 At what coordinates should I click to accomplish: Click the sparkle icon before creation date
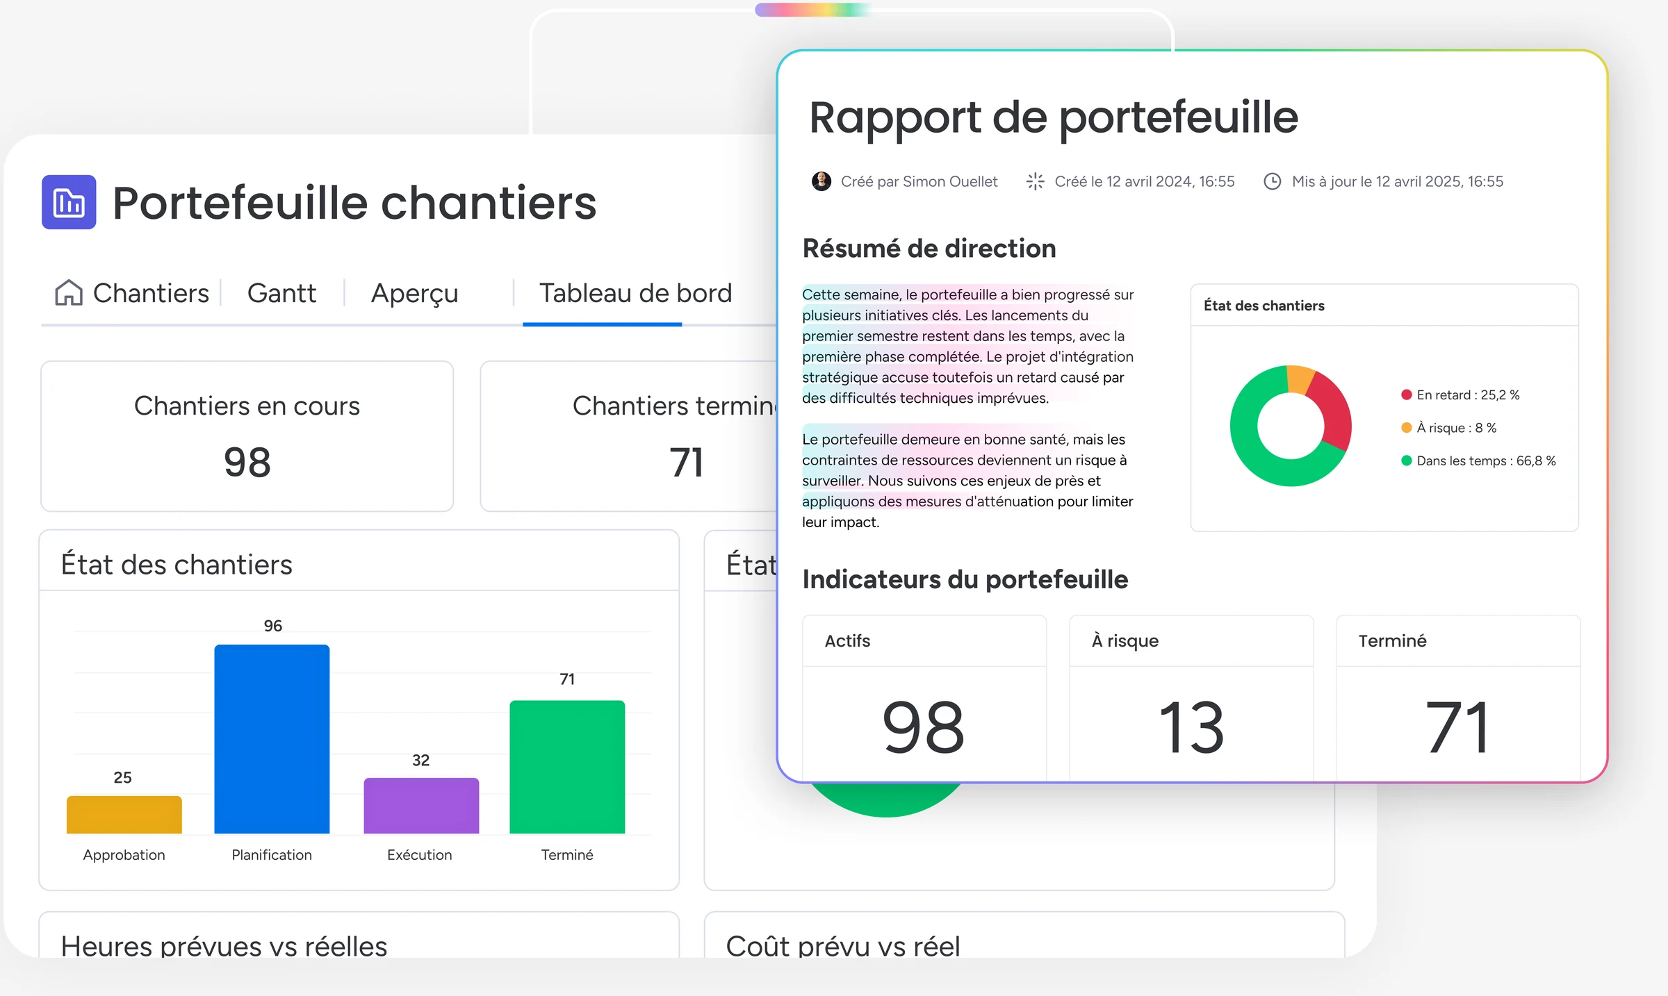(x=1036, y=181)
